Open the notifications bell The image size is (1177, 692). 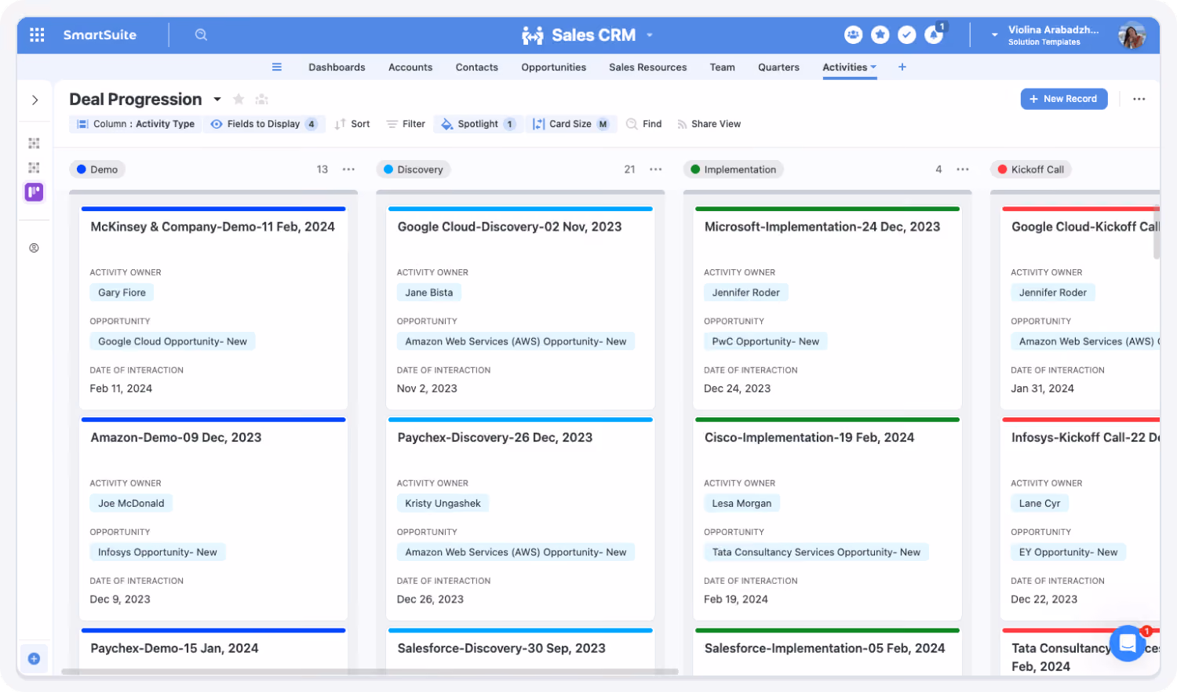(x=934, y=35)
